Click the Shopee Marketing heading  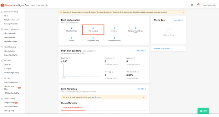(x=69, y=103)
